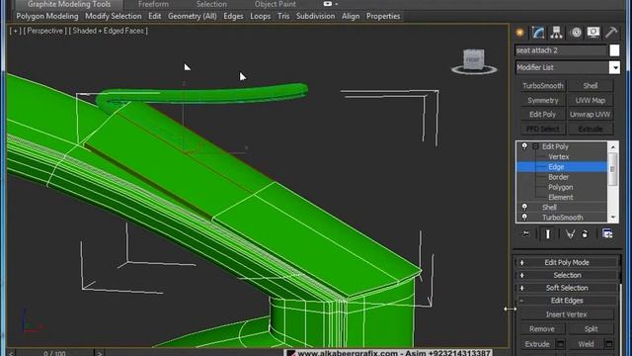Click the Remove edge button
This screenshot has height=356, width=632.
(x=542, y=329)
